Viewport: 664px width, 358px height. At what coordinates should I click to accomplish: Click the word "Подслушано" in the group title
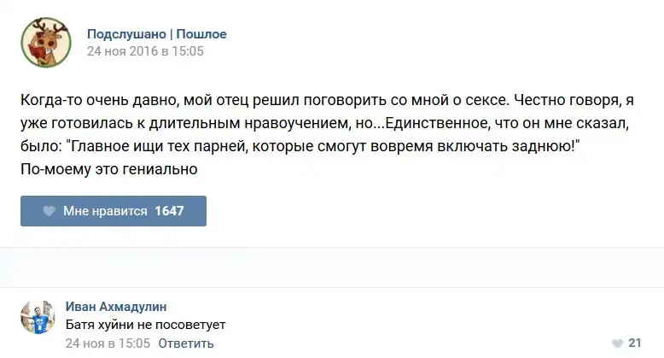pos(125,34)
